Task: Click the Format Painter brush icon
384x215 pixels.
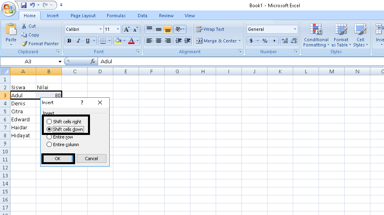Action: [x=25, y=44]
